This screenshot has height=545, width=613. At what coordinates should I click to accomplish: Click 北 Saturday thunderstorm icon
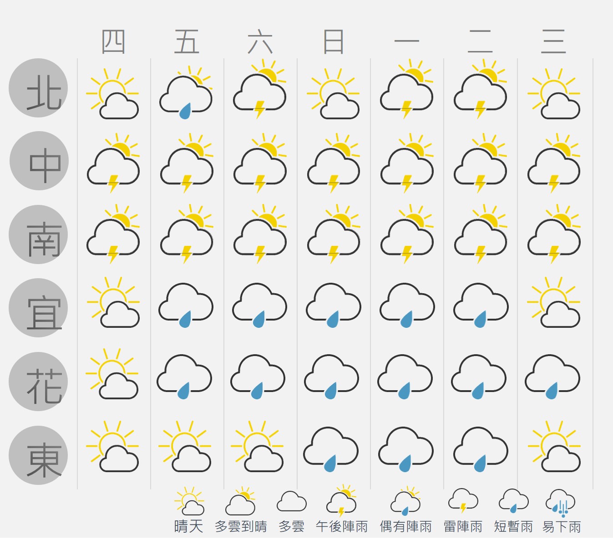click(x=260, y=89)
